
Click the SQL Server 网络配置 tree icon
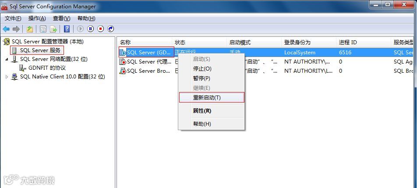click(14, 59)
